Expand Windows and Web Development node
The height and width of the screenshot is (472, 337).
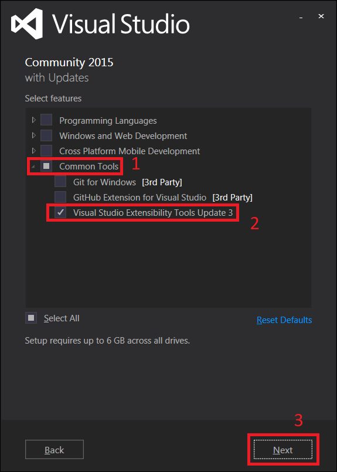(x=34, y=135)
